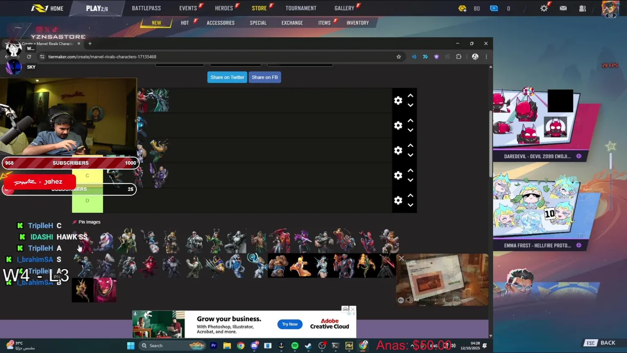The height and width of the screenshot is (353, 627).
Task: Open Spotify from the taskbar
Action: [x=295, y=346]
